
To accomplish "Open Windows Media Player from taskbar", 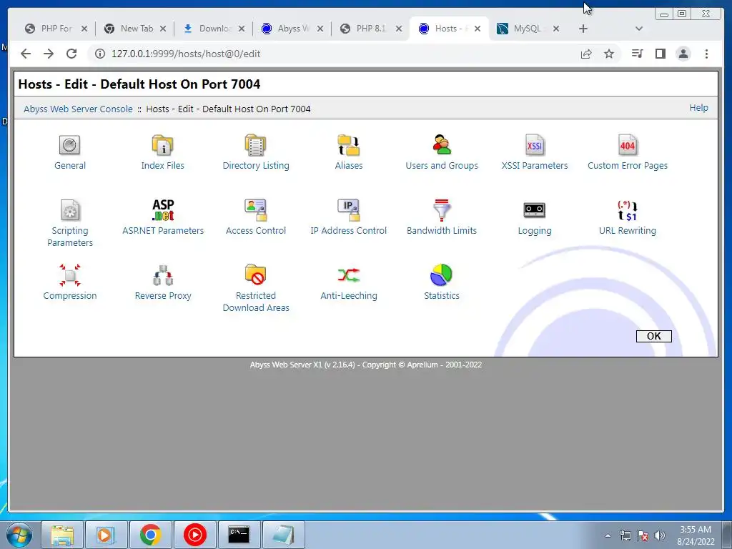I will [106, 535].
